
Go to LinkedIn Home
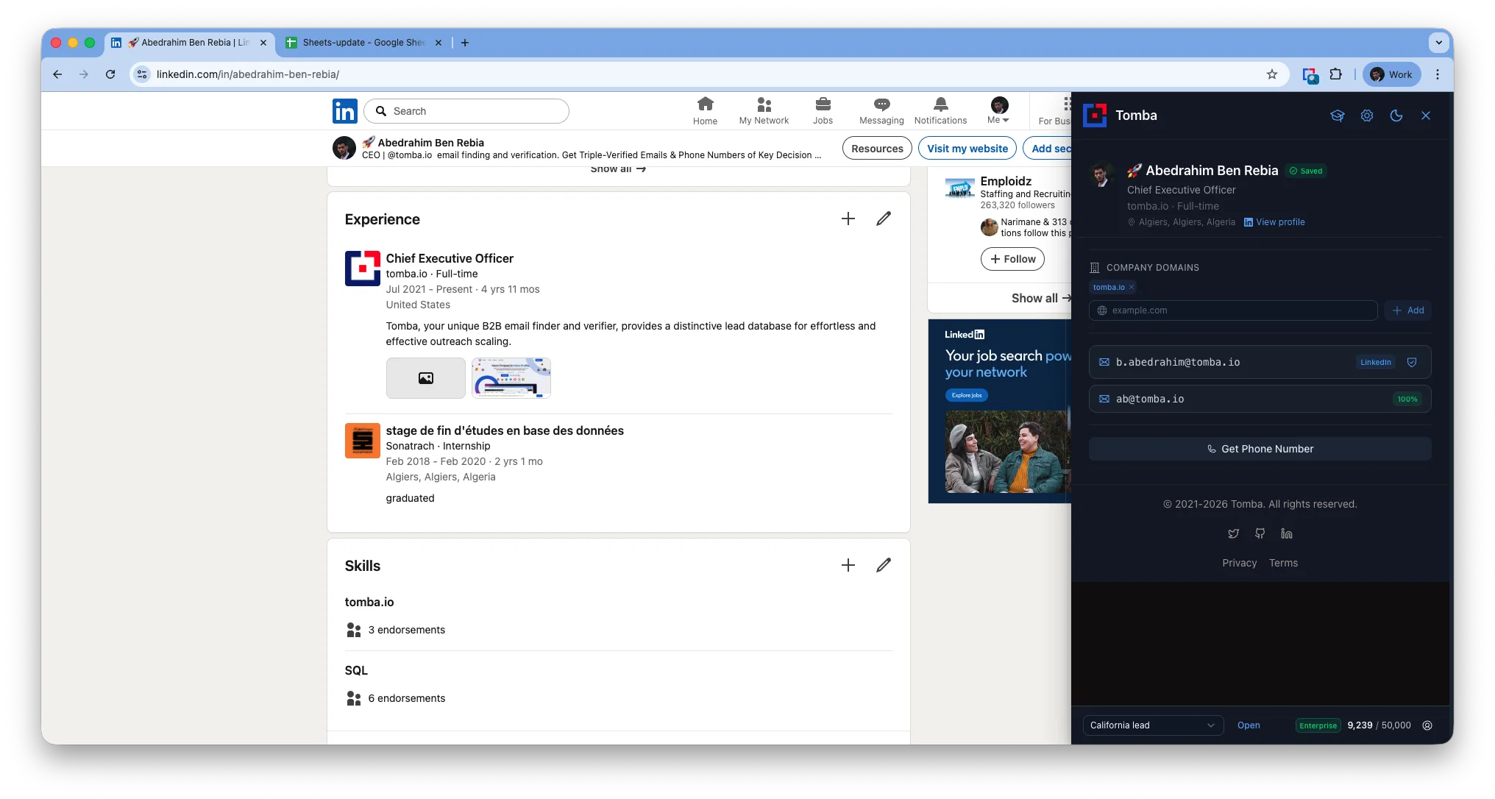705,111
